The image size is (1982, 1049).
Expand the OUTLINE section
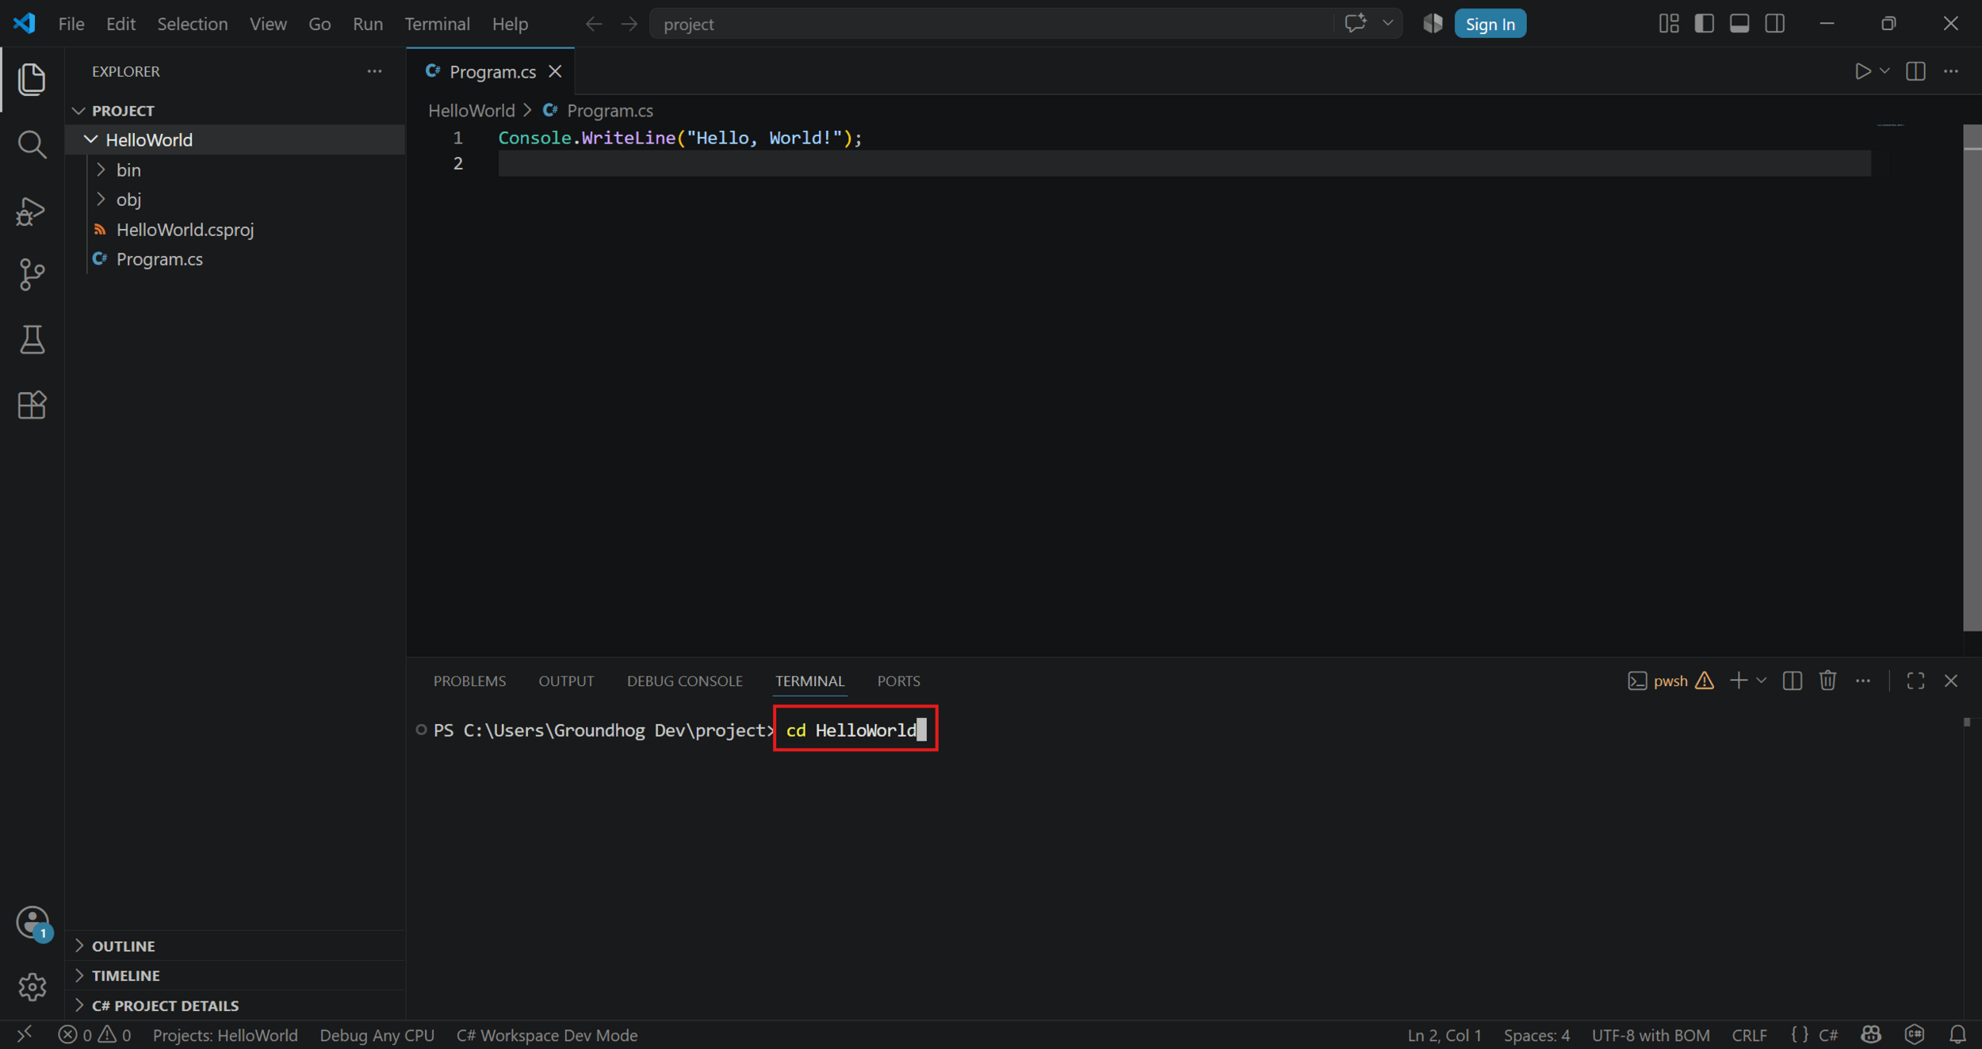click(78, 945)
